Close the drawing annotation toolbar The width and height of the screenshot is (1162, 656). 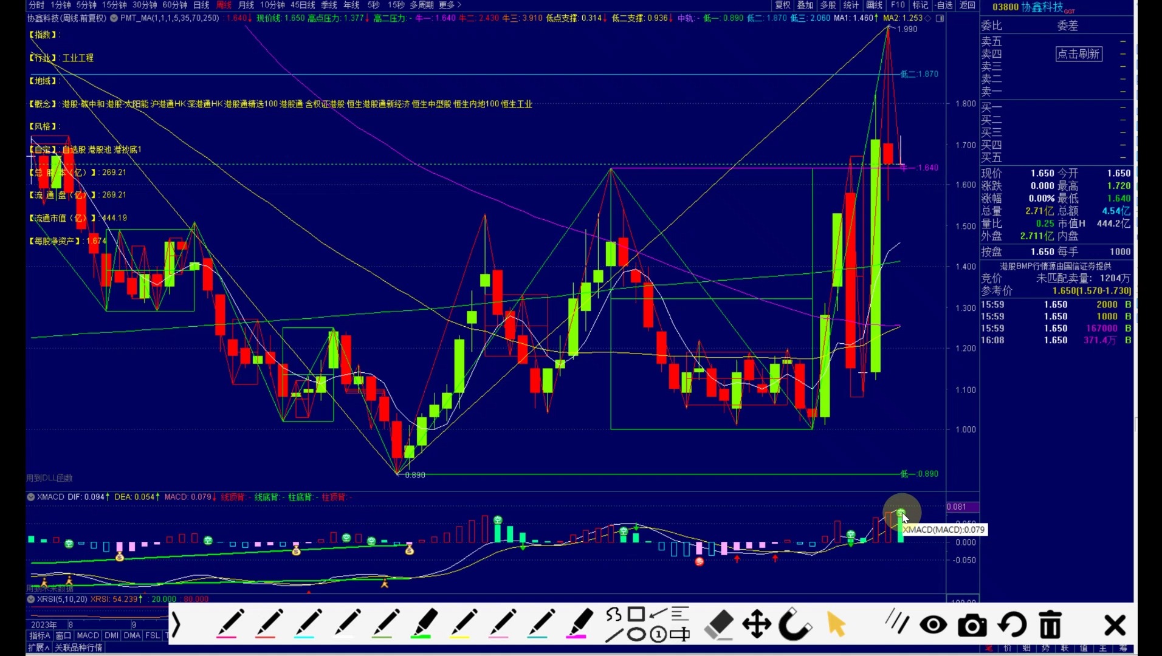click(1115, 625)
